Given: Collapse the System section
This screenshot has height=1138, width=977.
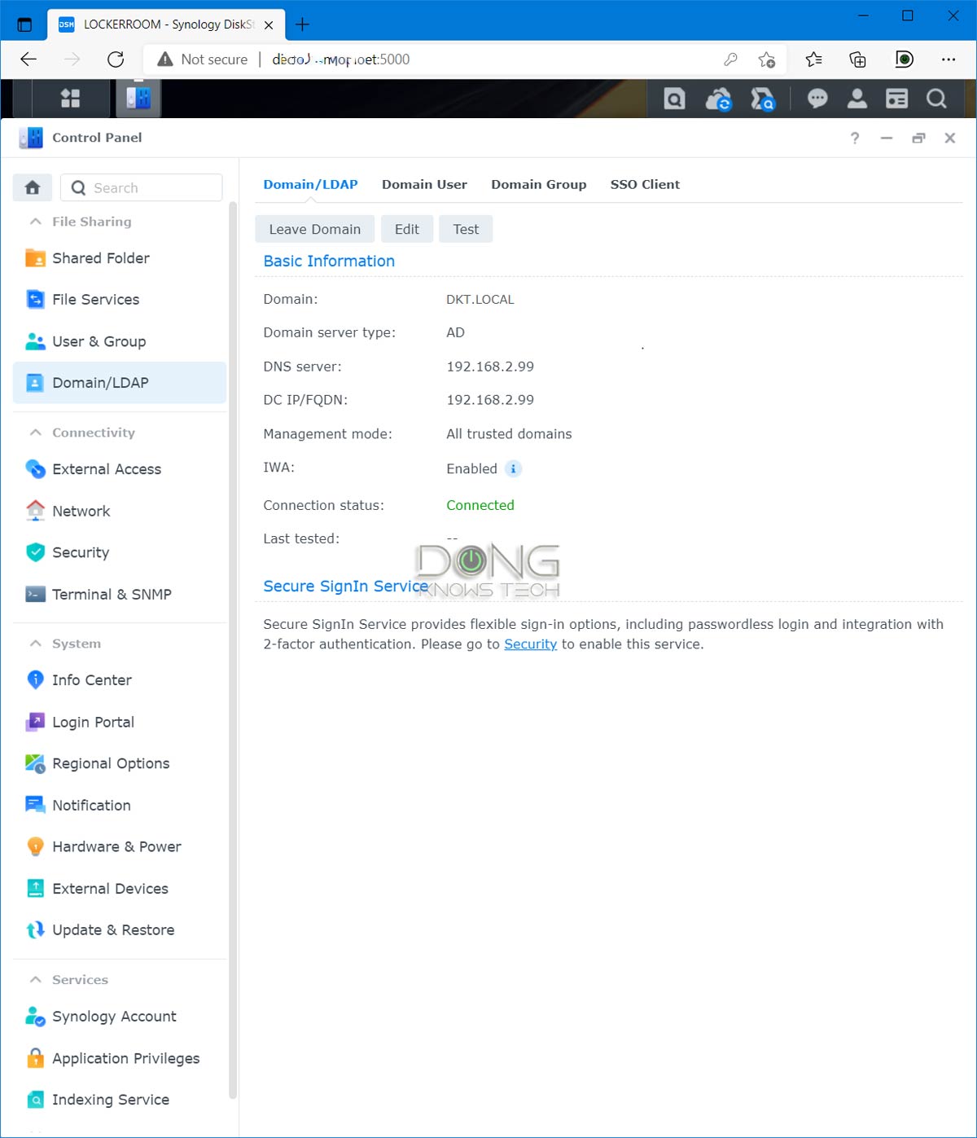Looking at the screenshot, I should pos(36,644).
